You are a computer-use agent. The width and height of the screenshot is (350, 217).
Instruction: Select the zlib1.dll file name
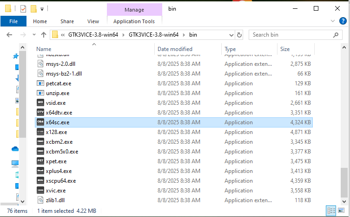pos(55,200)
